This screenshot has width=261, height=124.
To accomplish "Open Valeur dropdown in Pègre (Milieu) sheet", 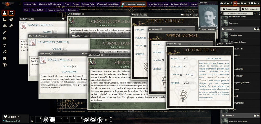I will (x=75, y=67).
